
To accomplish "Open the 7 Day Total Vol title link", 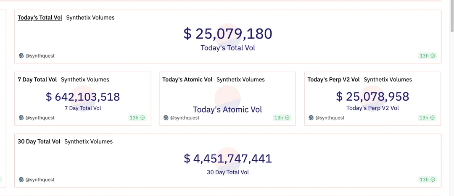I will [37, 79].
